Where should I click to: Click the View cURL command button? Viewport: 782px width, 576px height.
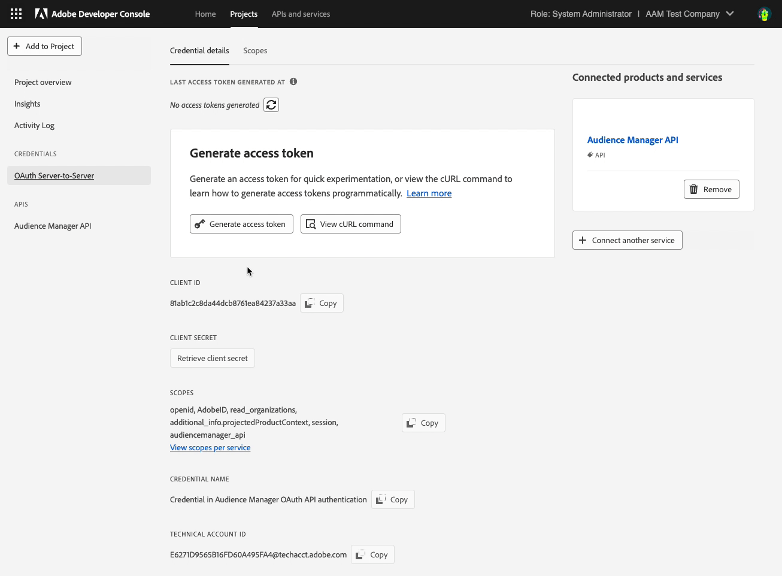[350, 223]
